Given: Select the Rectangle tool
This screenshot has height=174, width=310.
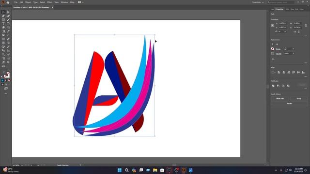Looking at the screenshot, I should [x=3, y=20].
